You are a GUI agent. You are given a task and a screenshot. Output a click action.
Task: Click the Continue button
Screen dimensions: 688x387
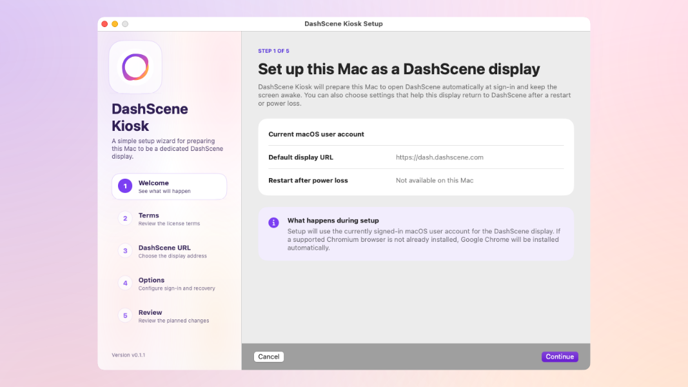pyautogui.click(x=560, y=357)
